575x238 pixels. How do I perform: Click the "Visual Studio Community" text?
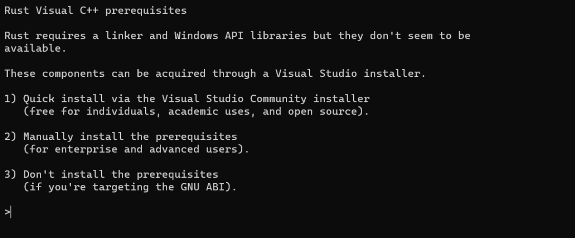point(234,99)
